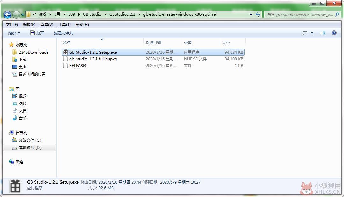This screenshot has width=344, height=197.
Task: Click 509 in the address breadcrumb
Action: 71,14
